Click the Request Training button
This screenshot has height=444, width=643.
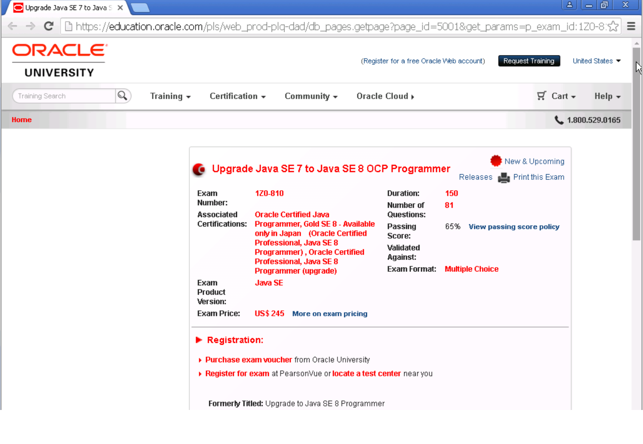point(529,61)
